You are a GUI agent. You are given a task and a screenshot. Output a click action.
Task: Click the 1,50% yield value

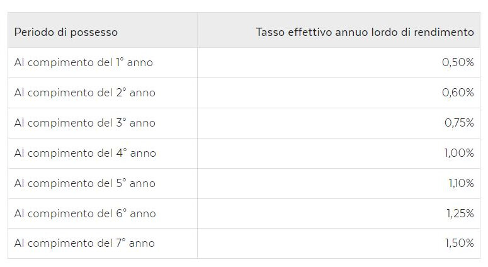460,243
